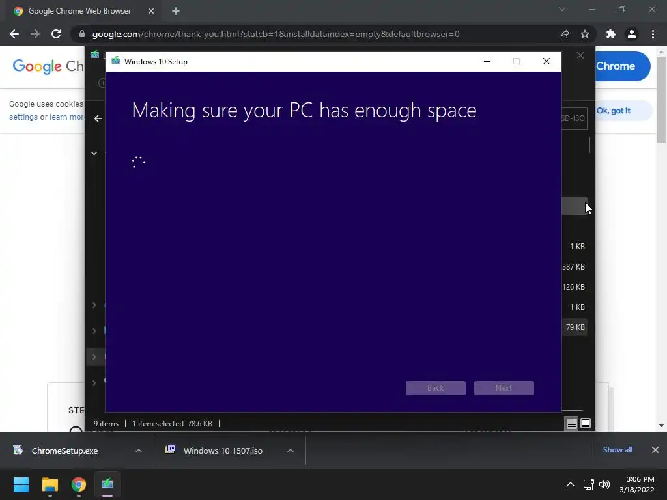Click the address bar URL
Screen dimensions: 667x500
click(276, 34)
